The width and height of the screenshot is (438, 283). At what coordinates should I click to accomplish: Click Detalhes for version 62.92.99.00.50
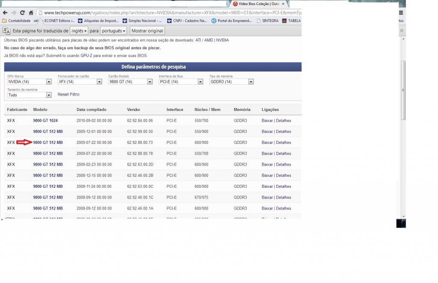coord(284,131)
